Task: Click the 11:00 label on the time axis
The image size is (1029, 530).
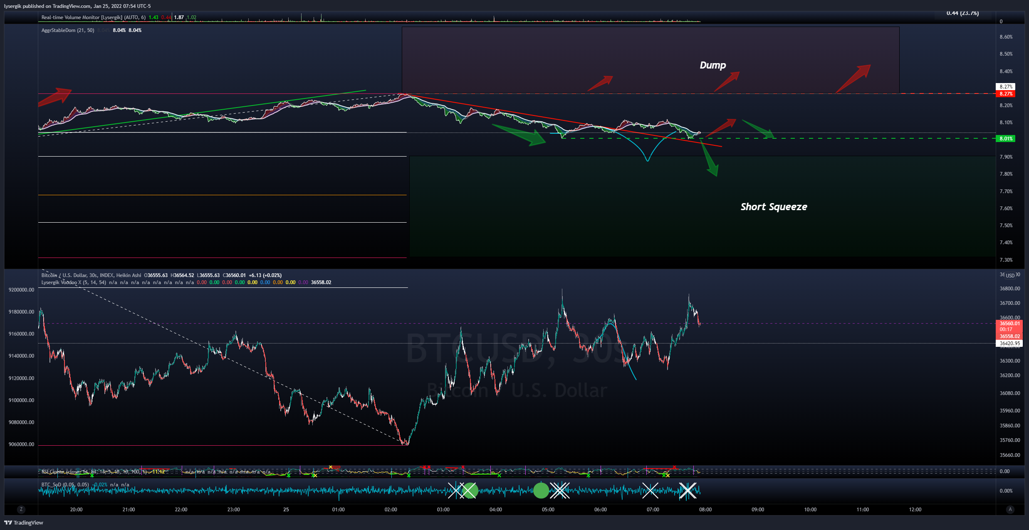Action: (x=862, y=510)
